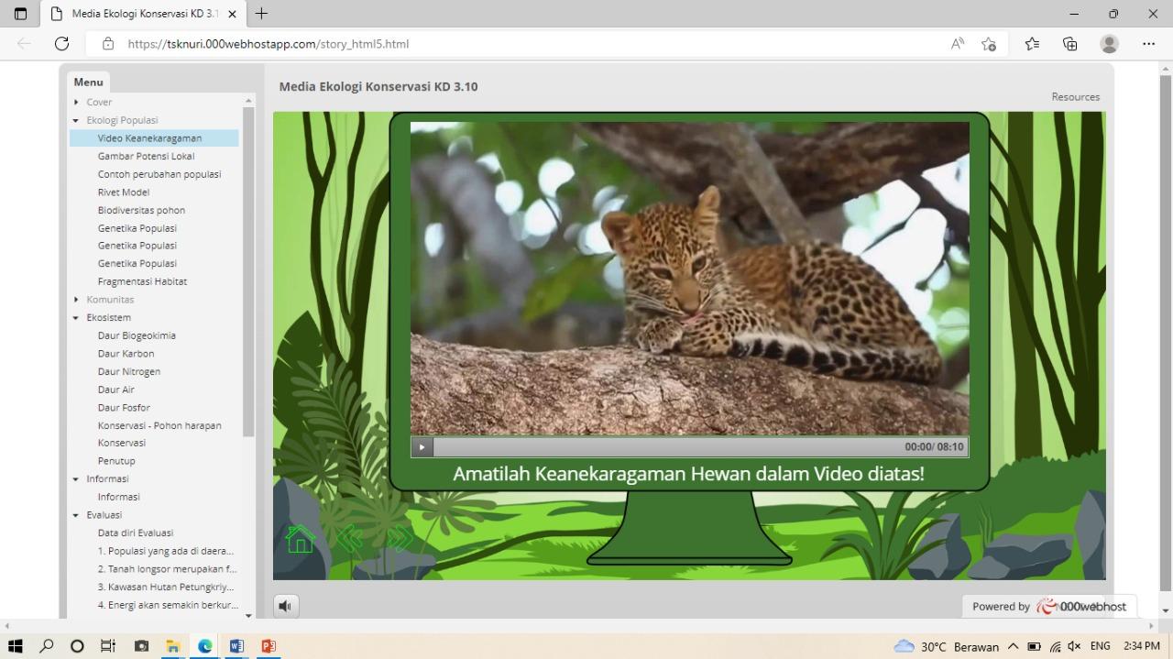Add this page to favorites
Screen dimensions: 1173x659
pos(989,43)
